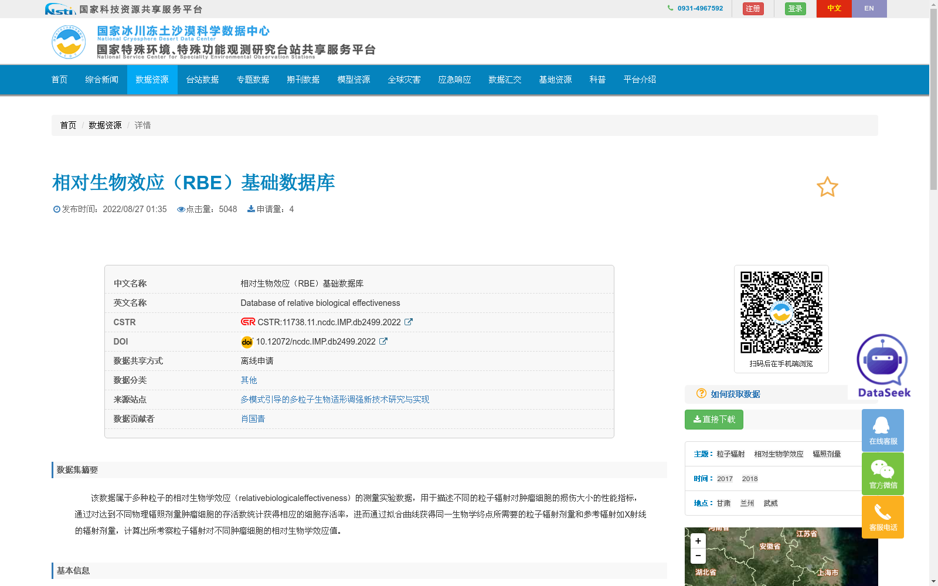Viewport: 938px width, 586px height.
Task: Open the 期刊数据 menu item
Action: pos(304,80)
